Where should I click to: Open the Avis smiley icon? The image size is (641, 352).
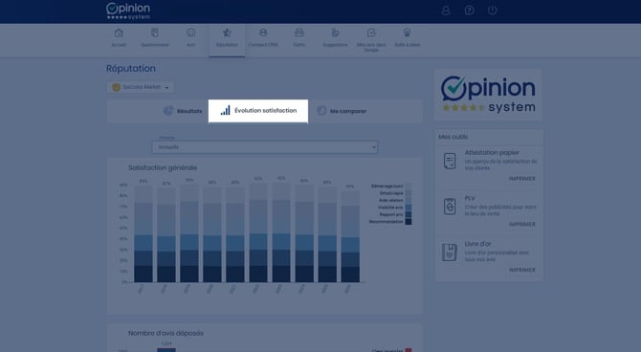[191, 33]
